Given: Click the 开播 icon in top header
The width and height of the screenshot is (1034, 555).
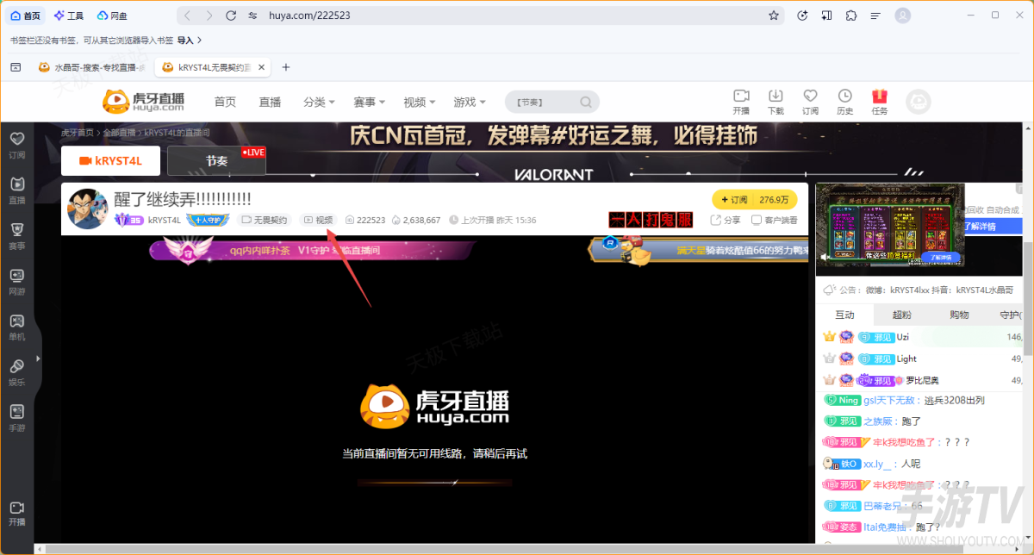Looking at the screenshot, I should pyautogui.click(x=741, y=102).
